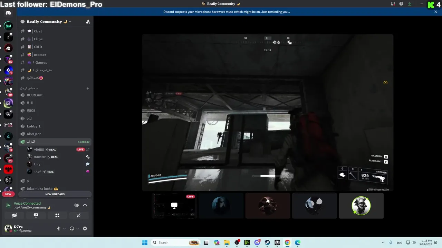The image size is (442, 248).
Task: Join the #505 voice channel
Action: (x=55, y=111)
